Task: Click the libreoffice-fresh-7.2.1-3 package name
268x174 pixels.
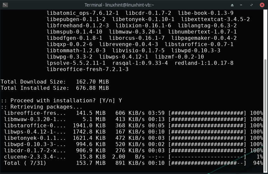Action: point(88,69)
